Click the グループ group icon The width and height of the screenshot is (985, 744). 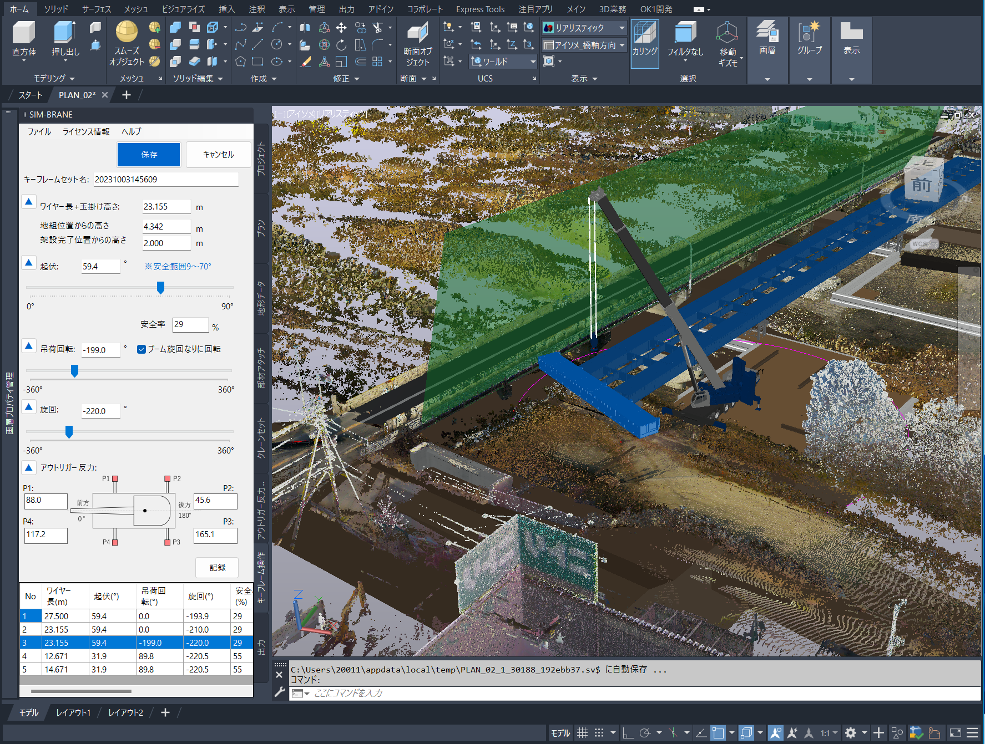[809, 32]
